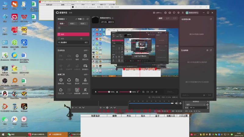This screenshot has width=244, height=137.
Task: Open the 红包 red packet feature
Action: click(x=85, y=57)
